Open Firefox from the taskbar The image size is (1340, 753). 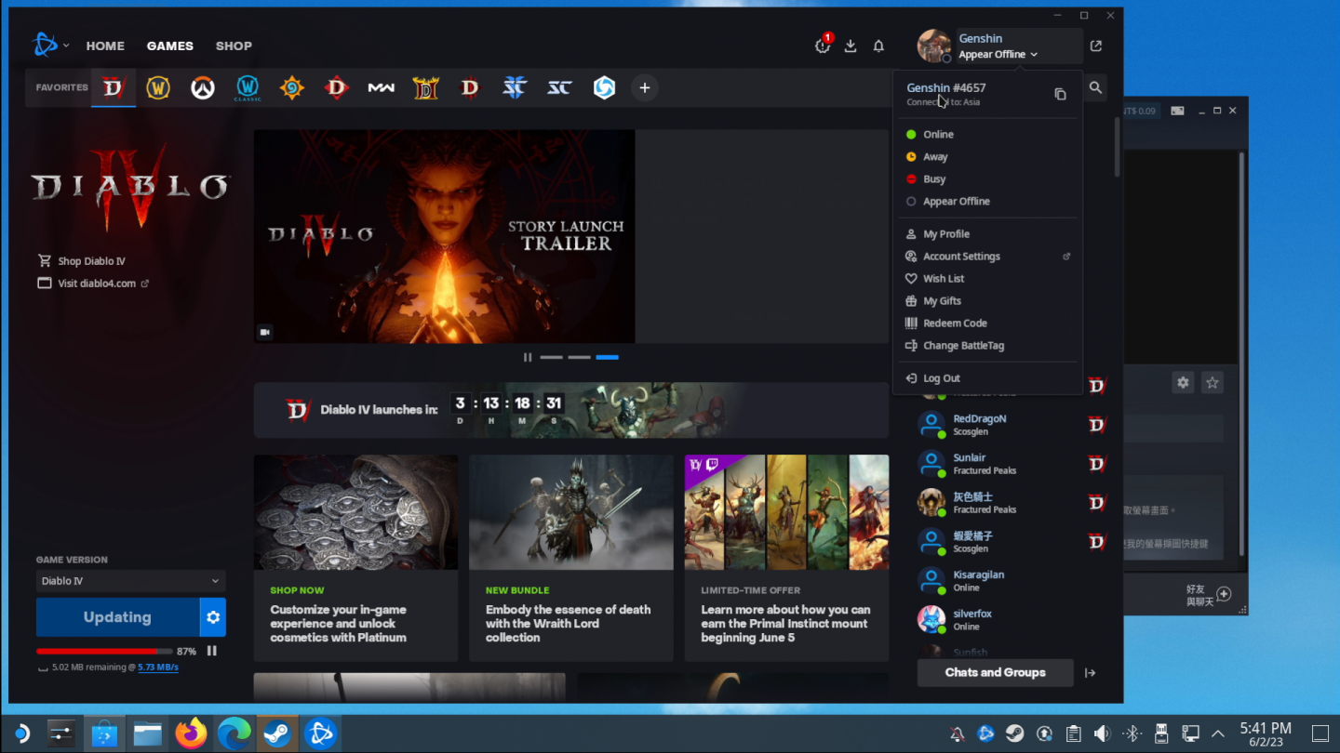coord(192,733)
